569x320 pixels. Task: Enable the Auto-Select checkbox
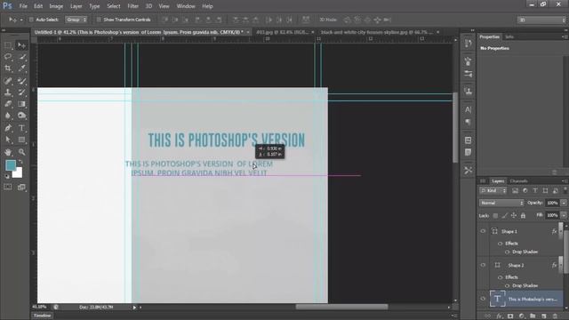coord(31,20)
